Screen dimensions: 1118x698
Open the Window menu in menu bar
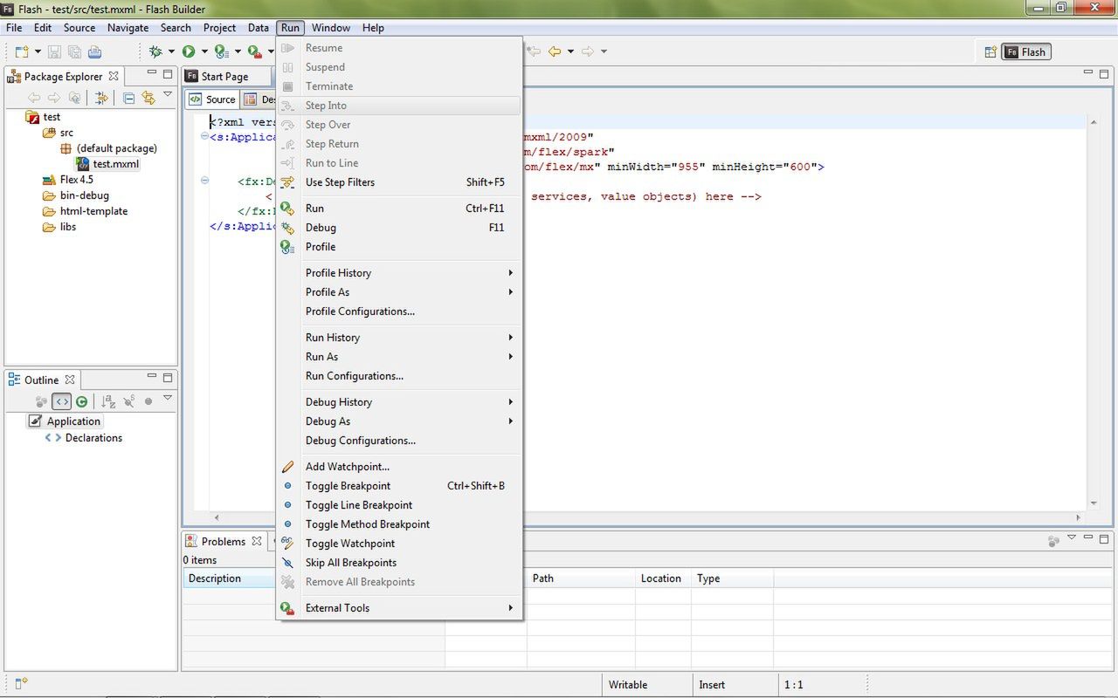(331, 28)
